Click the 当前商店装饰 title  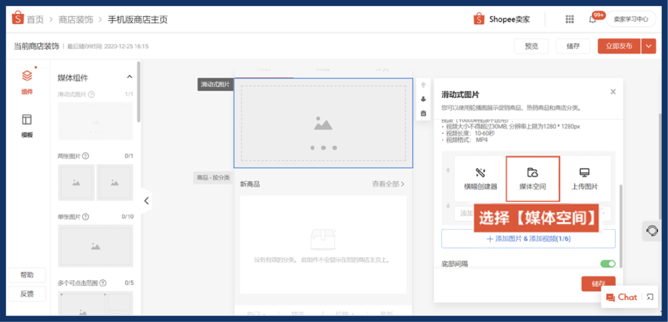pyautogui.click(x=36, y=46)
